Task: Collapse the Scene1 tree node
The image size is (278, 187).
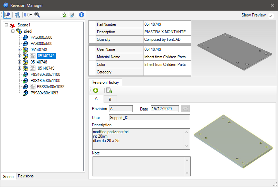Action: coord(7,25)
